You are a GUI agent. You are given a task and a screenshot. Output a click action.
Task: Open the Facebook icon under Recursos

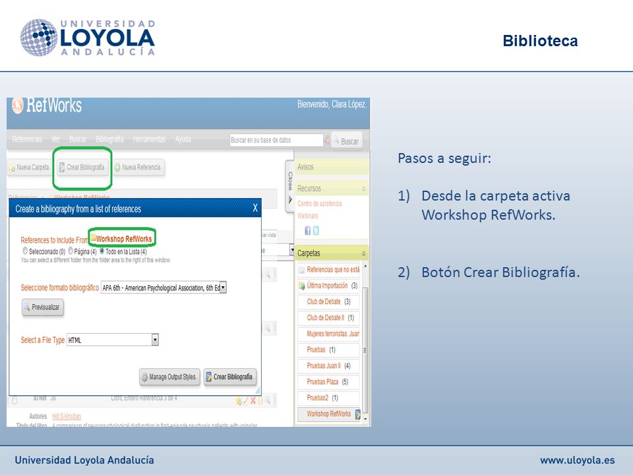[308, 231]
